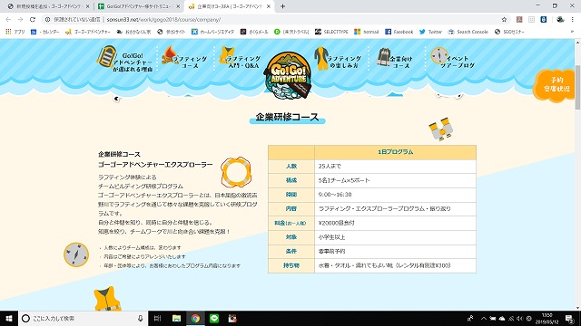Open Facebook bookmark in bookmarks bar

[x=399, y=32]
